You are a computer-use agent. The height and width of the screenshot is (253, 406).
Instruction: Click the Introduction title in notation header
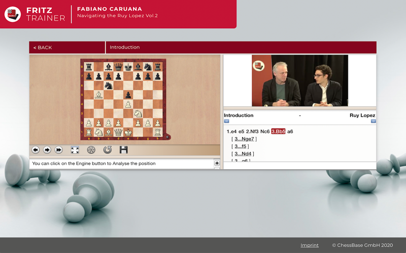click(239, 115)
